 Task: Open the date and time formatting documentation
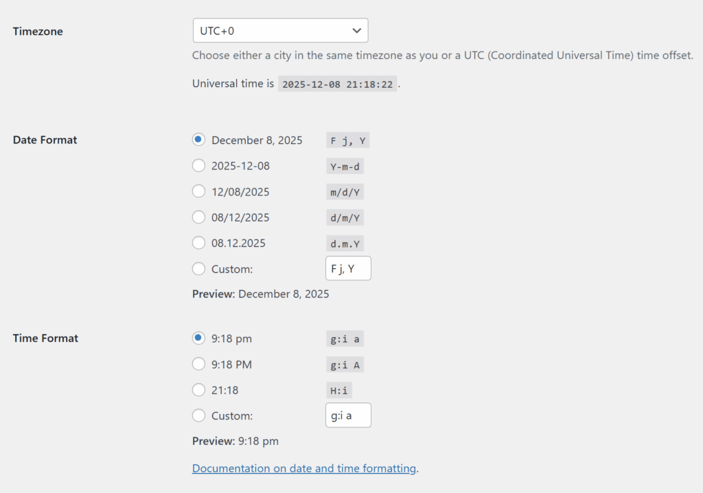pyautogui.click(x=304, y=468)
